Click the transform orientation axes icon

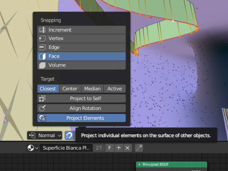coord(32,135)
